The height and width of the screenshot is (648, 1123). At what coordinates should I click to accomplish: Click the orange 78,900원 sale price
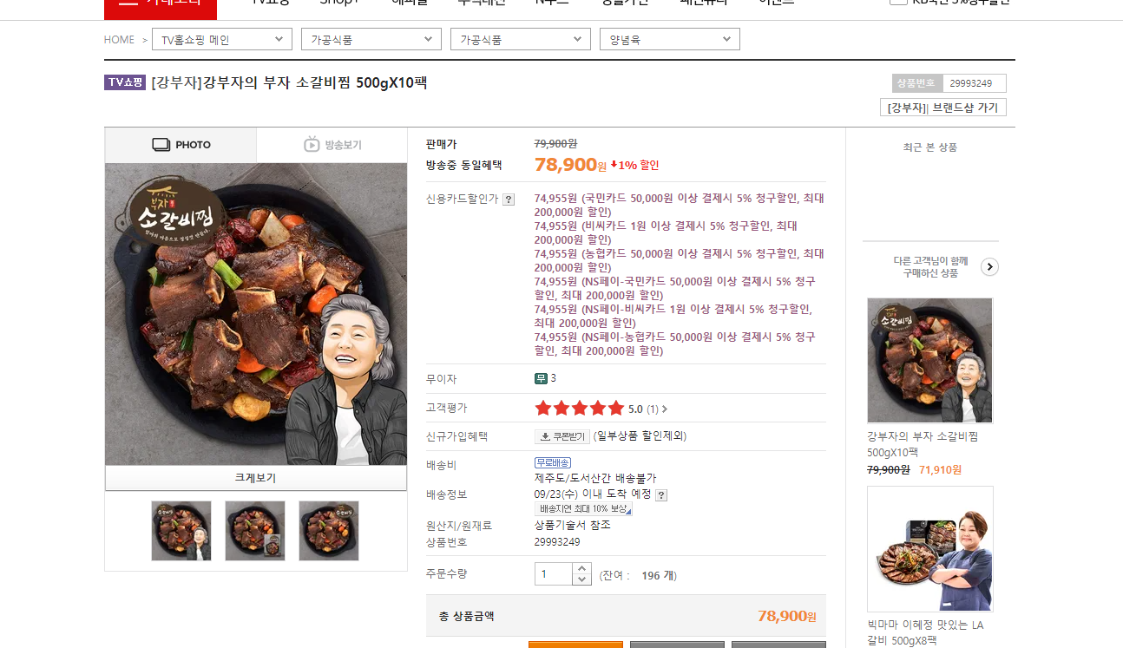point(570,165)
